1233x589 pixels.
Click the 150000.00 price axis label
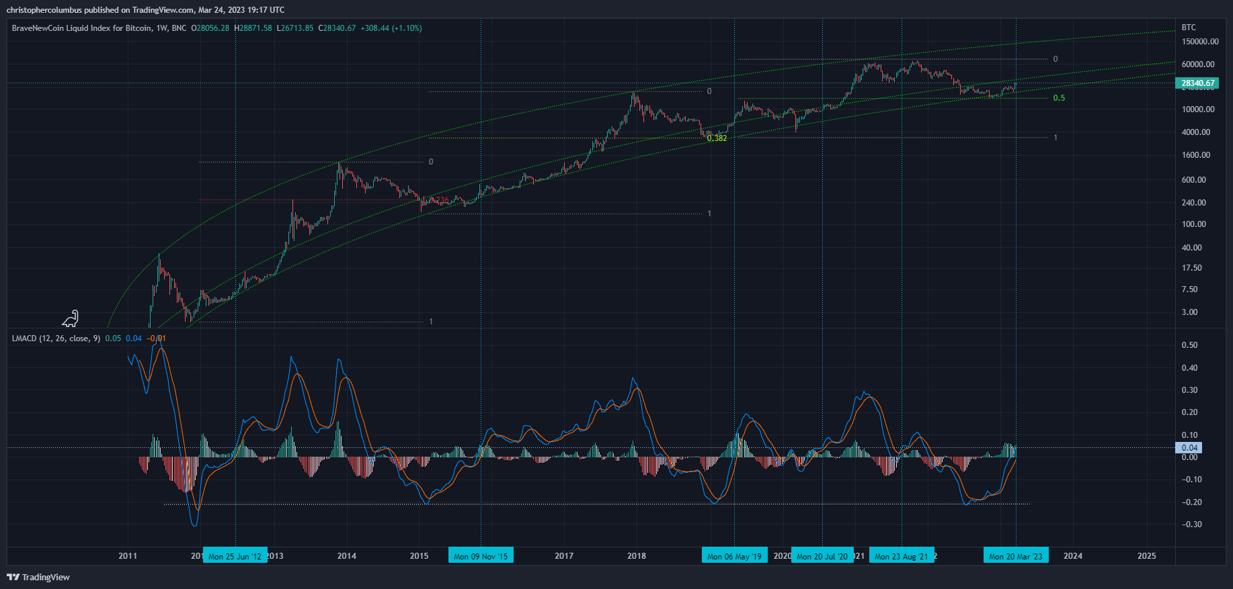tap(1200, 42)
